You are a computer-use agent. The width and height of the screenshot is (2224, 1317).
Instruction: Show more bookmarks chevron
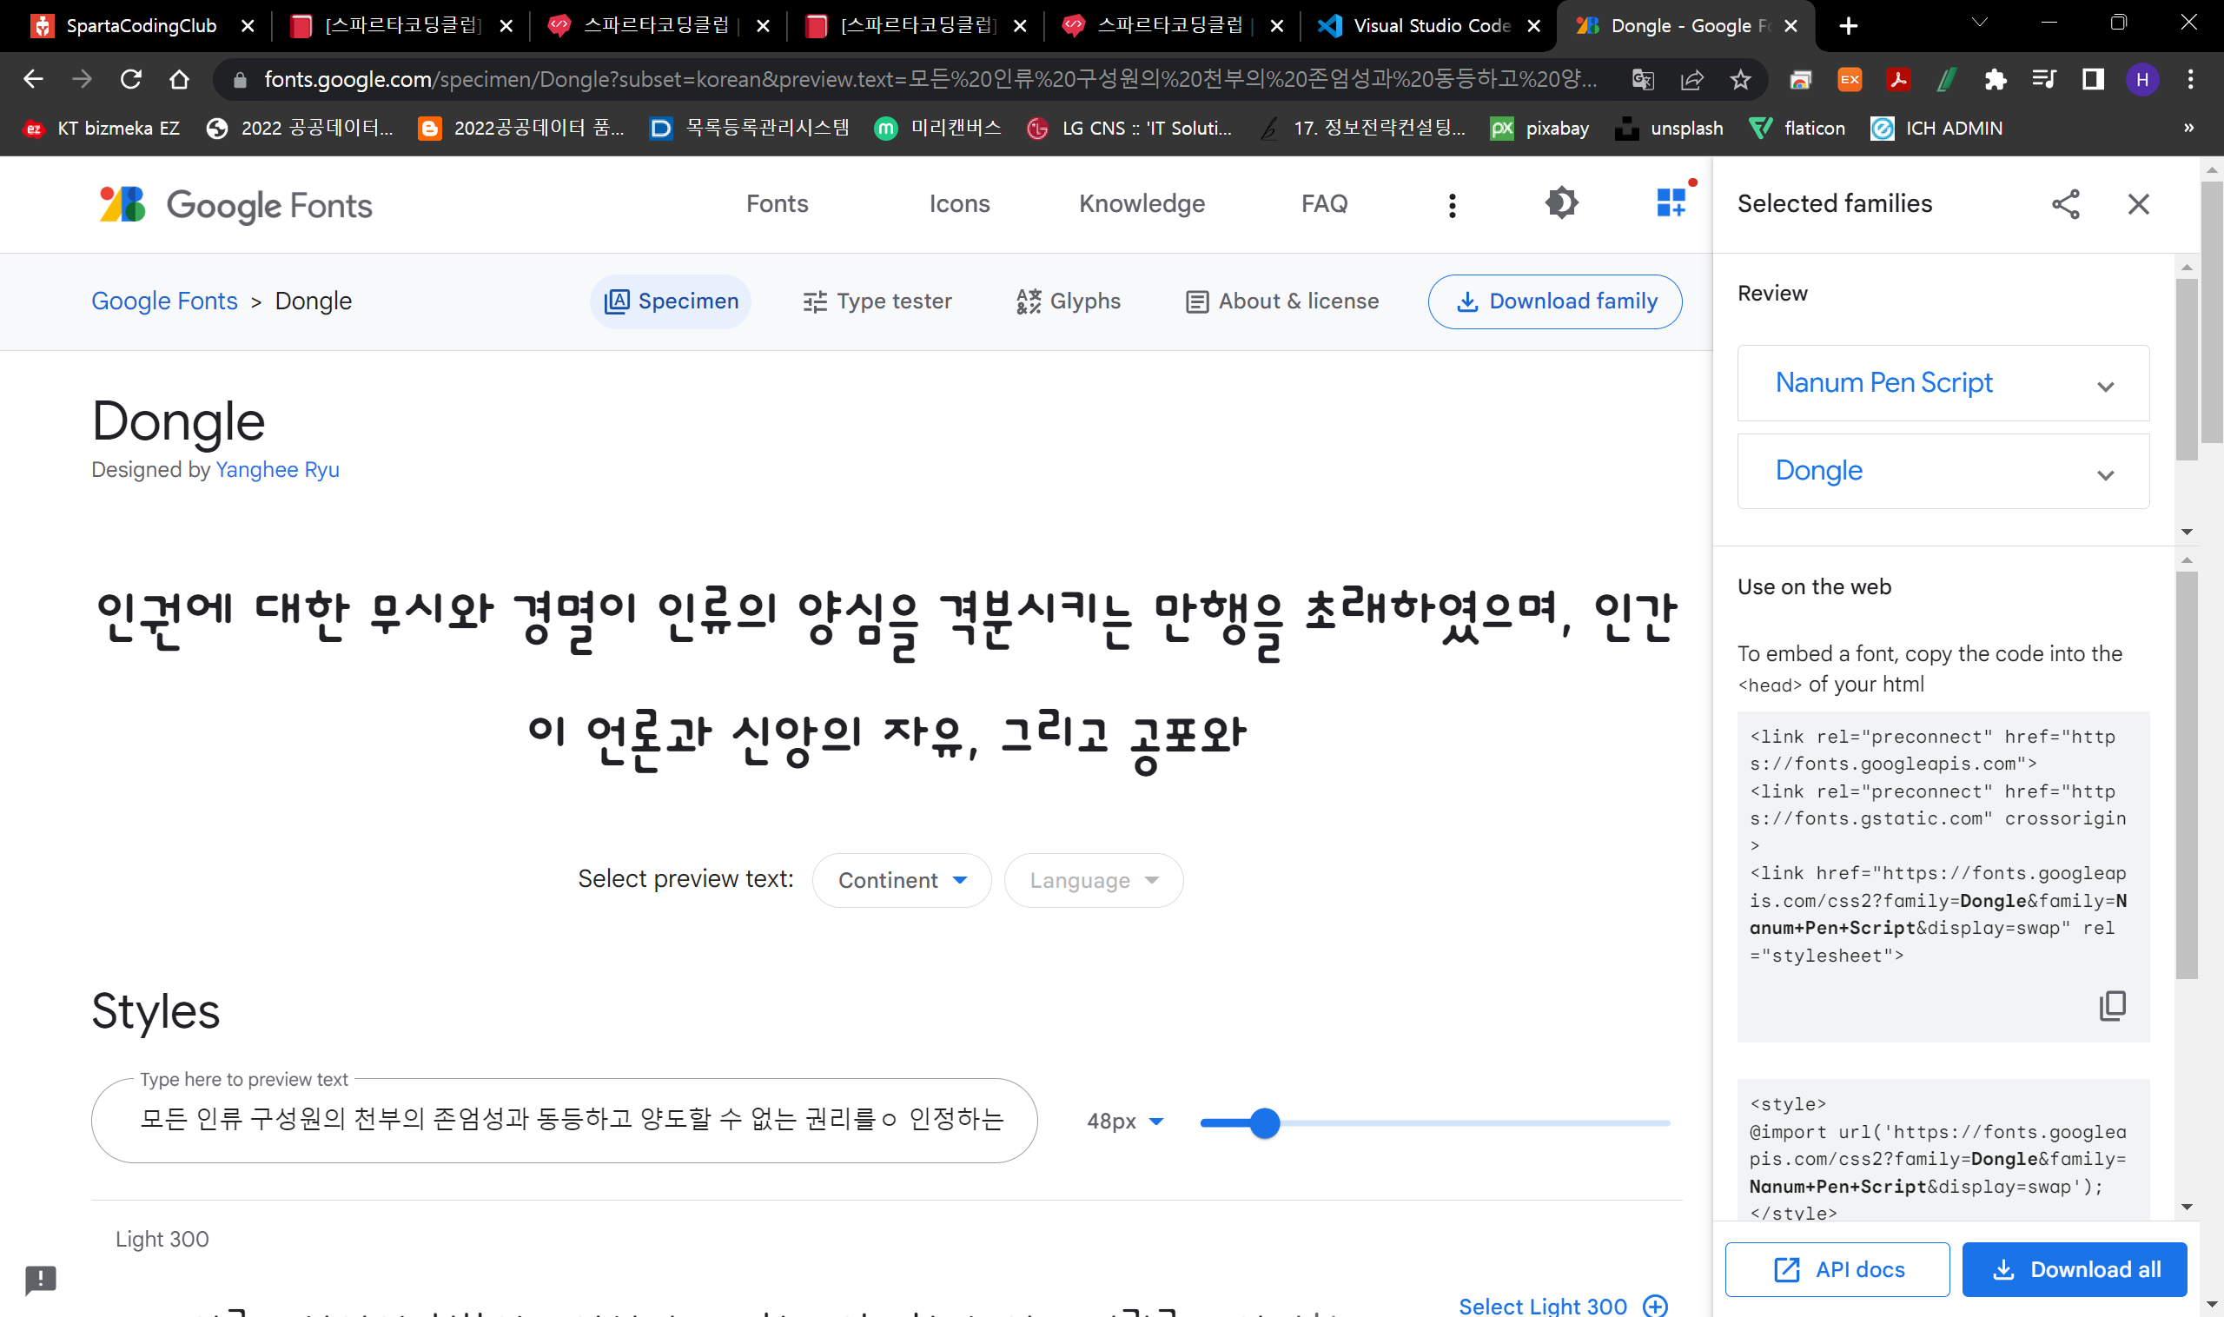[2189, 128]
